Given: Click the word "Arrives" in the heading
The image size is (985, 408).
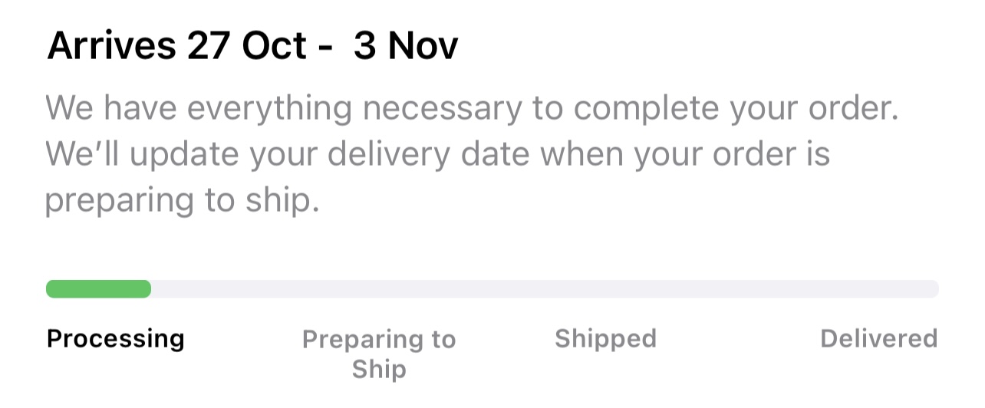Looking at the screenshot, I should pos(111,46).
